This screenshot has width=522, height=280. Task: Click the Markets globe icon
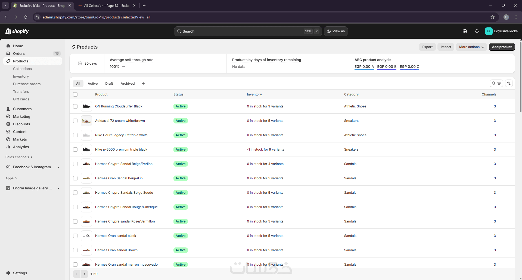[8, 139]
